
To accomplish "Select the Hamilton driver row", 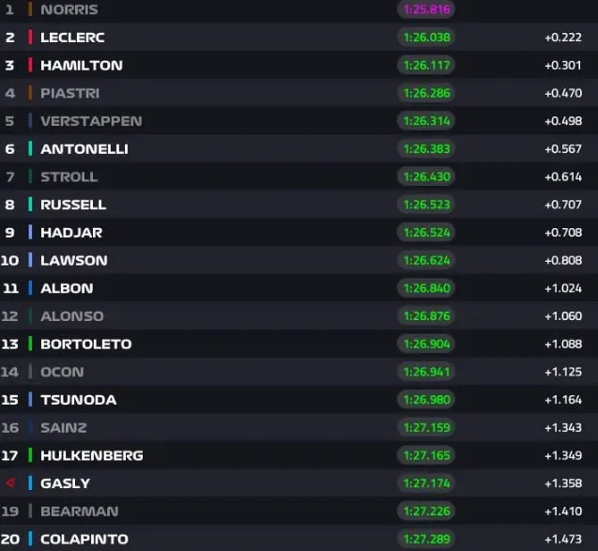I will click(x=299, y=65).
